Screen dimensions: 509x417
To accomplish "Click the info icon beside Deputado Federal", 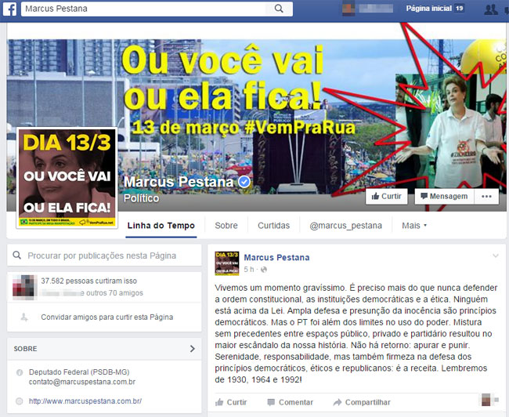I will click(x=20, y=372).
